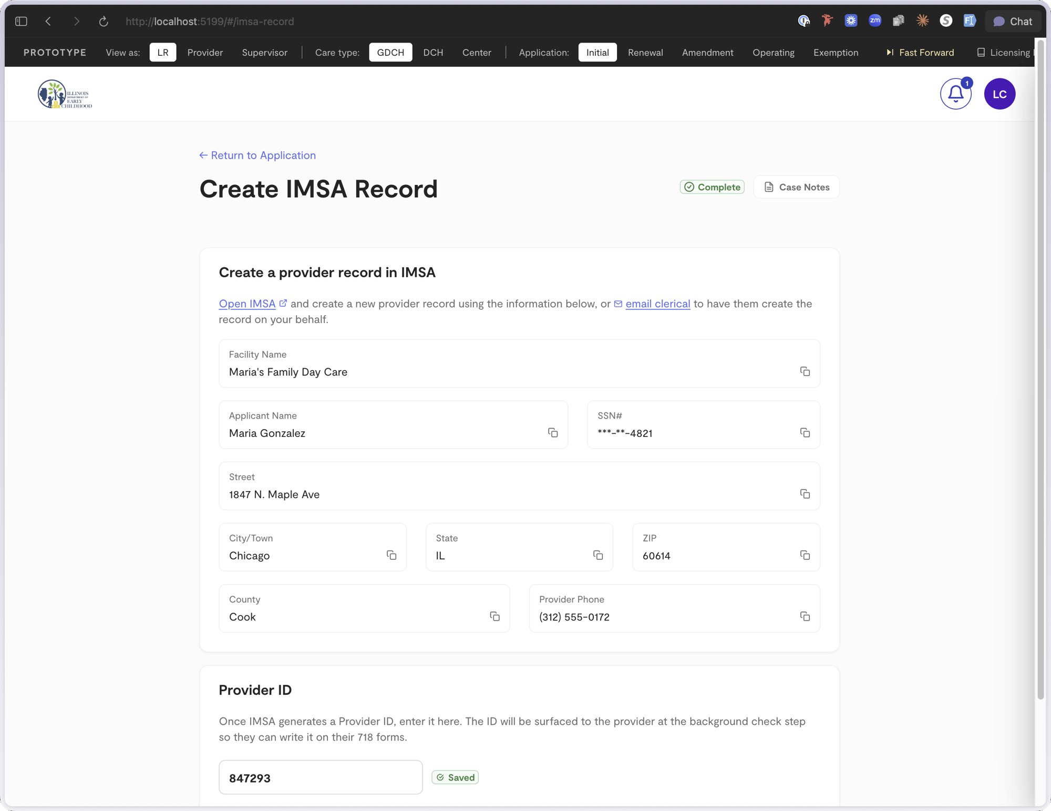Click the "60614" ZIP value
This screenshot has width=1051, height=811.
click(x=656, y=556)
